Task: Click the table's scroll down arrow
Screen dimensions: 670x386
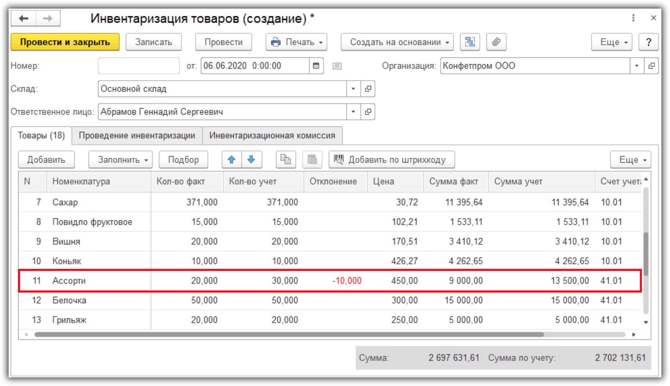Action: (x=646, y=322)
